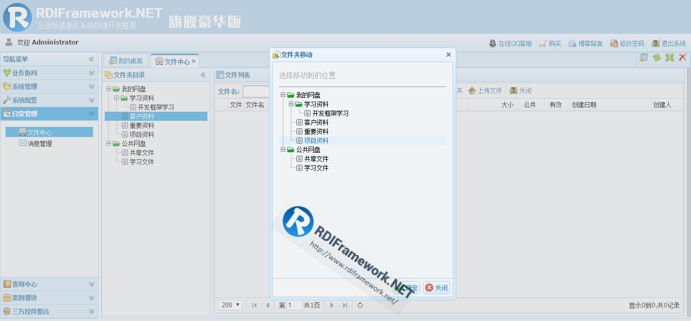Image resolution: width=691 pixels, height=321 pixels.
Task: Collapse 公共网盘 node in dialog tree
Action: tap(283, 150)
